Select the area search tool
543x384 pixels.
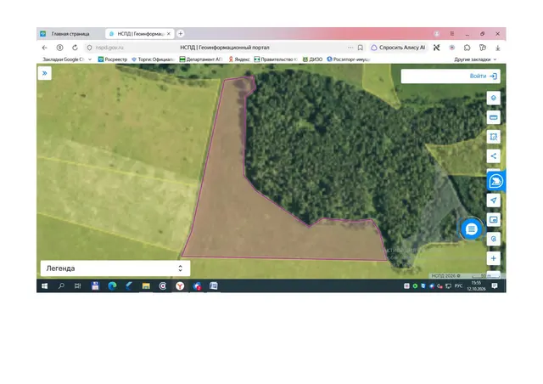[494, 137]
